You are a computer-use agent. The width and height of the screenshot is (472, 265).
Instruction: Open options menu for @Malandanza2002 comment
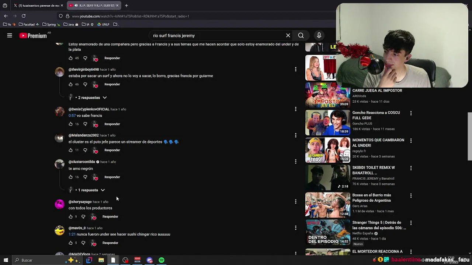[x=295, y=135]
